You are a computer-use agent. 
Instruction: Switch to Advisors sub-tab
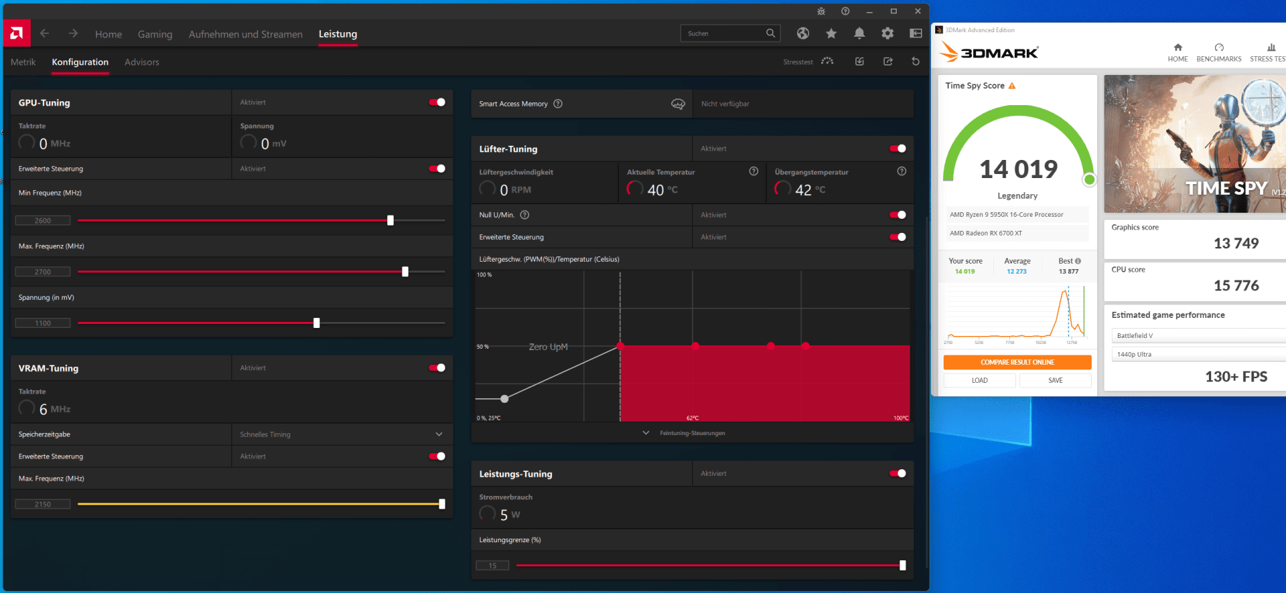click(142, 62)
